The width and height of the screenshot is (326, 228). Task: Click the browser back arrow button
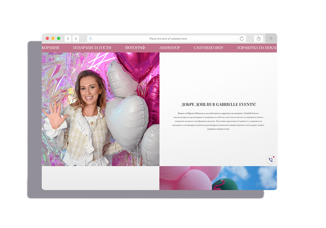pos(68,39)
